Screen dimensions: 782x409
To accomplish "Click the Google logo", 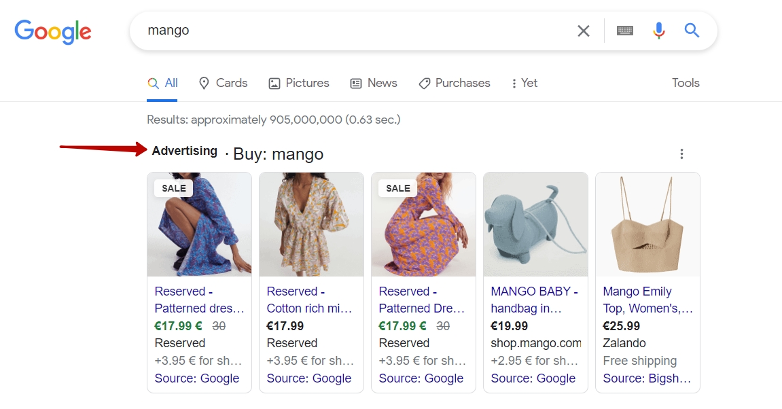I will (x=53, y=31).
